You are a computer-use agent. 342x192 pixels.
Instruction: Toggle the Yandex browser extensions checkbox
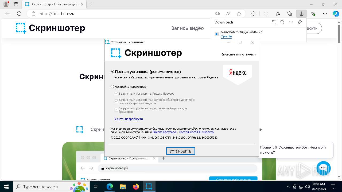(x=116, y=110)
